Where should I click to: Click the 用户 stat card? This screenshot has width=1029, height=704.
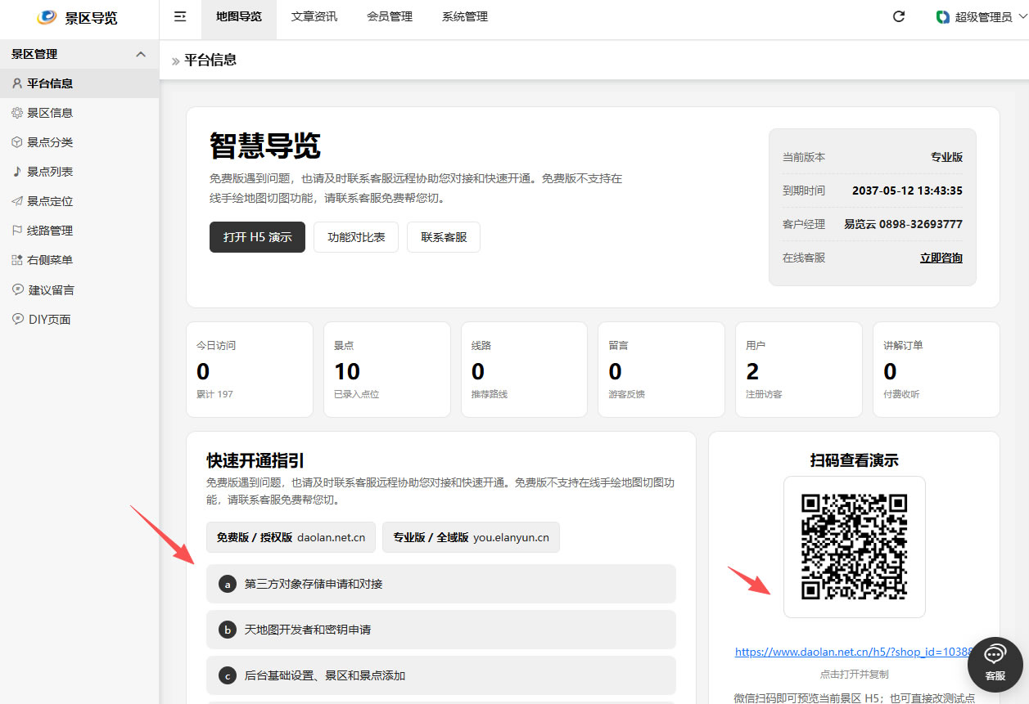(799, 370)
